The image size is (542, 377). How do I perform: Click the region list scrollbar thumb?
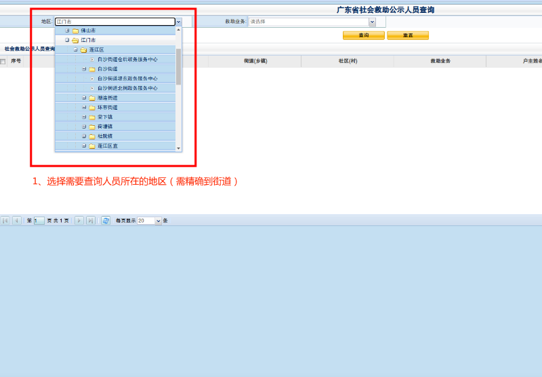click(x=178, y=66)
